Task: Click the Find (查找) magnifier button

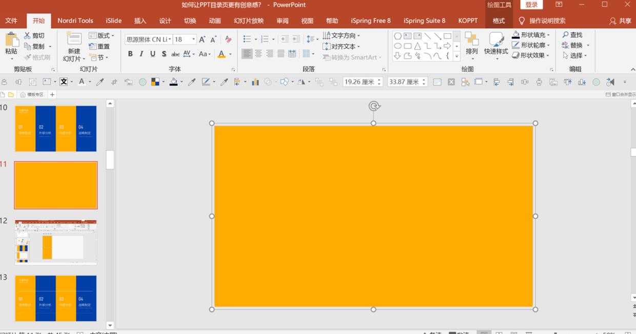Action: click(572, 35)
